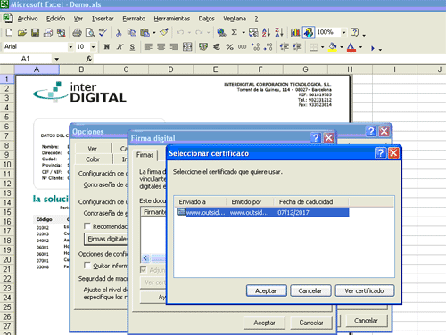Align text right icon
The height and width of the screenshot is (335, 446).
coord(174,46)
